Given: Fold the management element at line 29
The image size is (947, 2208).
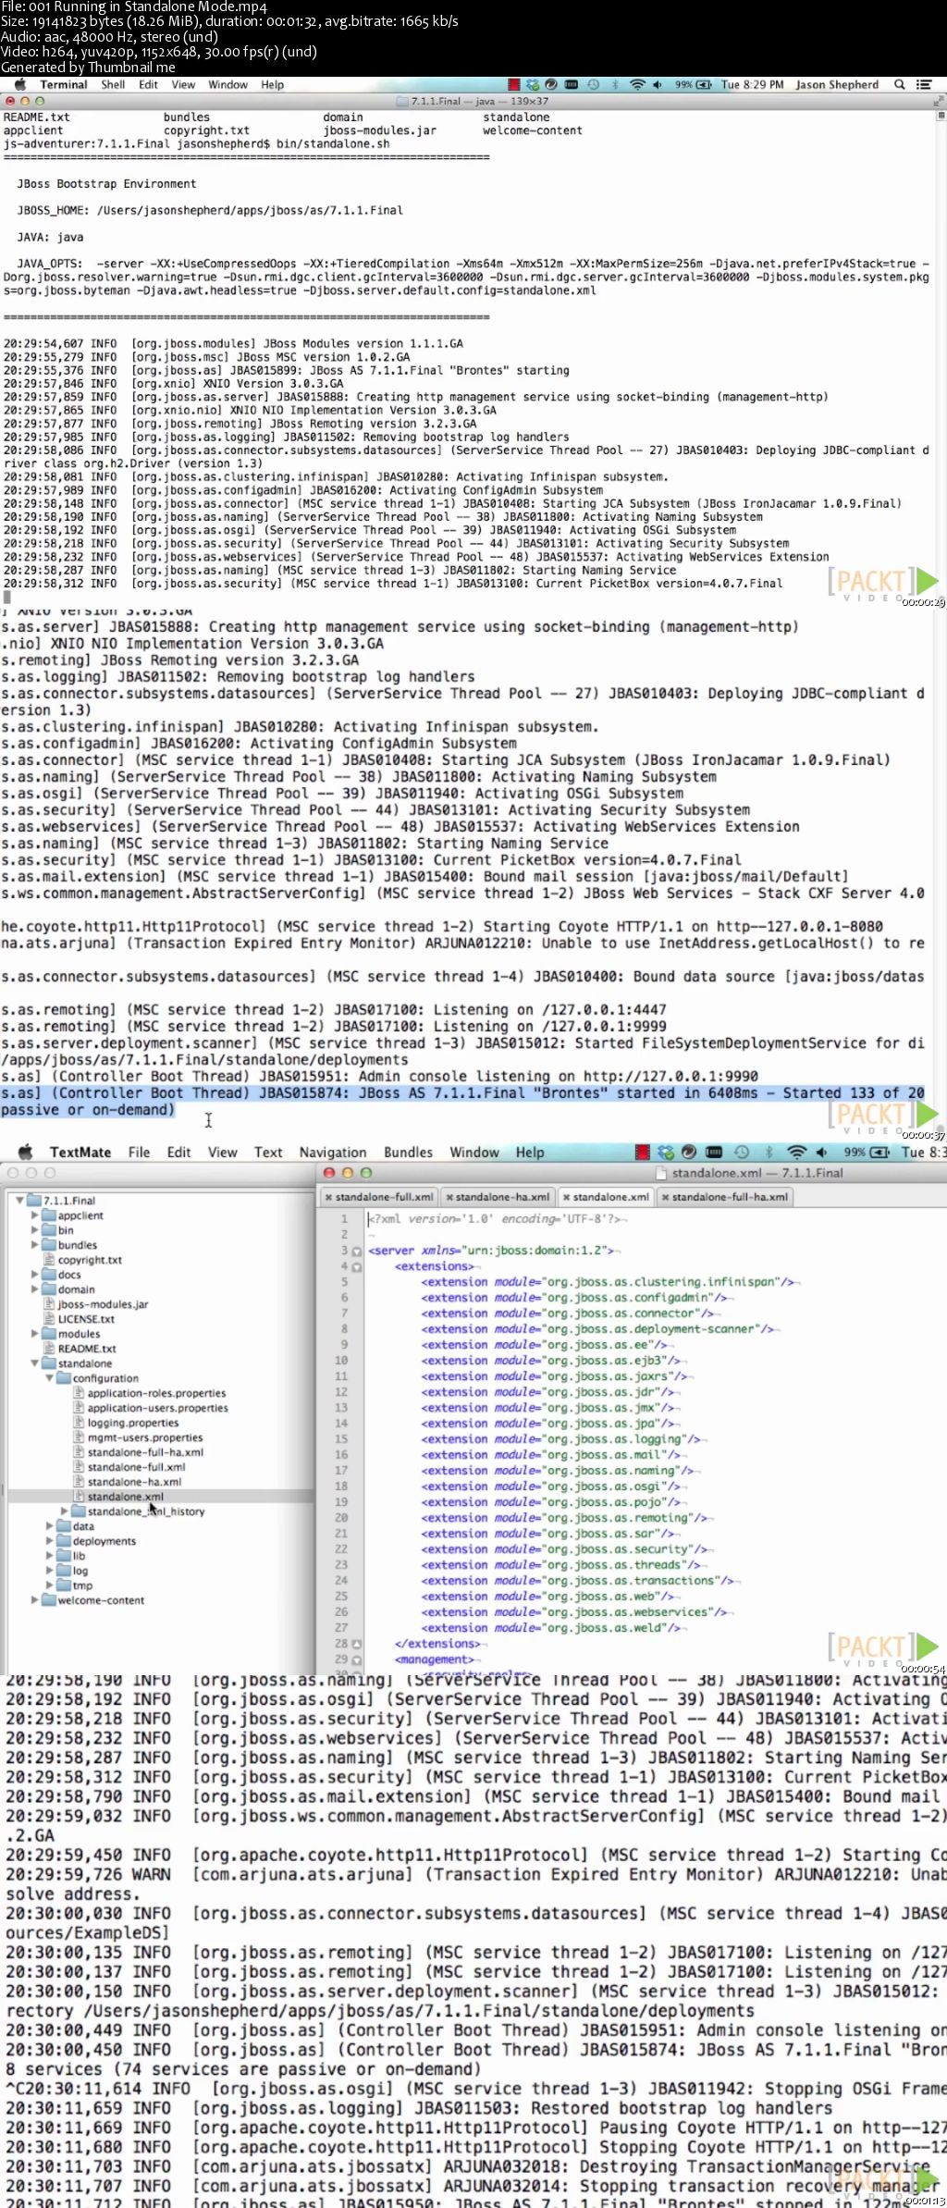Looking at the screenshot, I should 356,1659.
